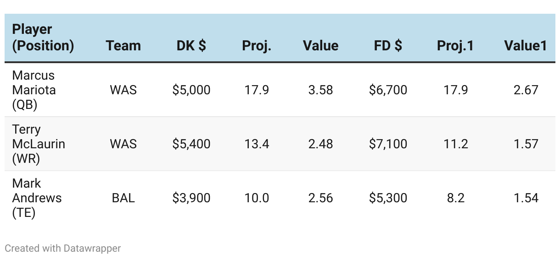
Task: Select the $3,900 DraftKings salary cell
Action: tap(191, 198)
